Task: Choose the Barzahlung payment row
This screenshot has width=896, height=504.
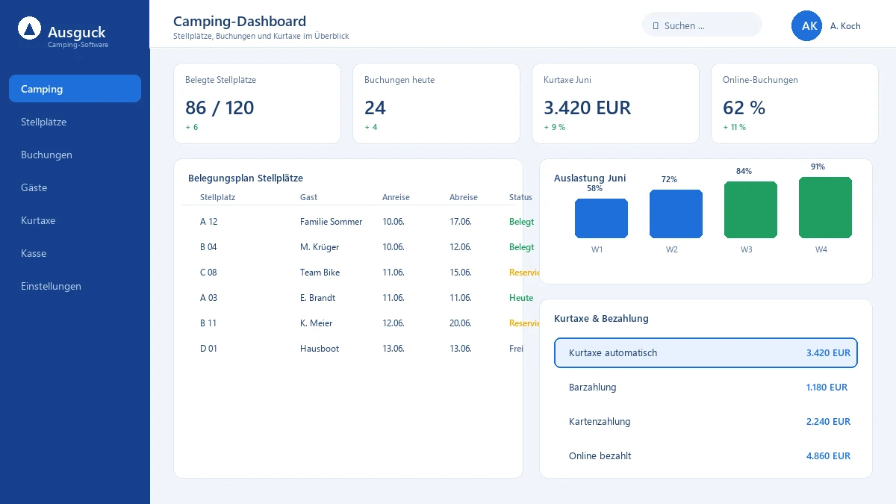Action: 706,388
